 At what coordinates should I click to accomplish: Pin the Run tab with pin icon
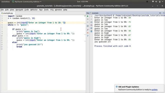pos(88,30)
